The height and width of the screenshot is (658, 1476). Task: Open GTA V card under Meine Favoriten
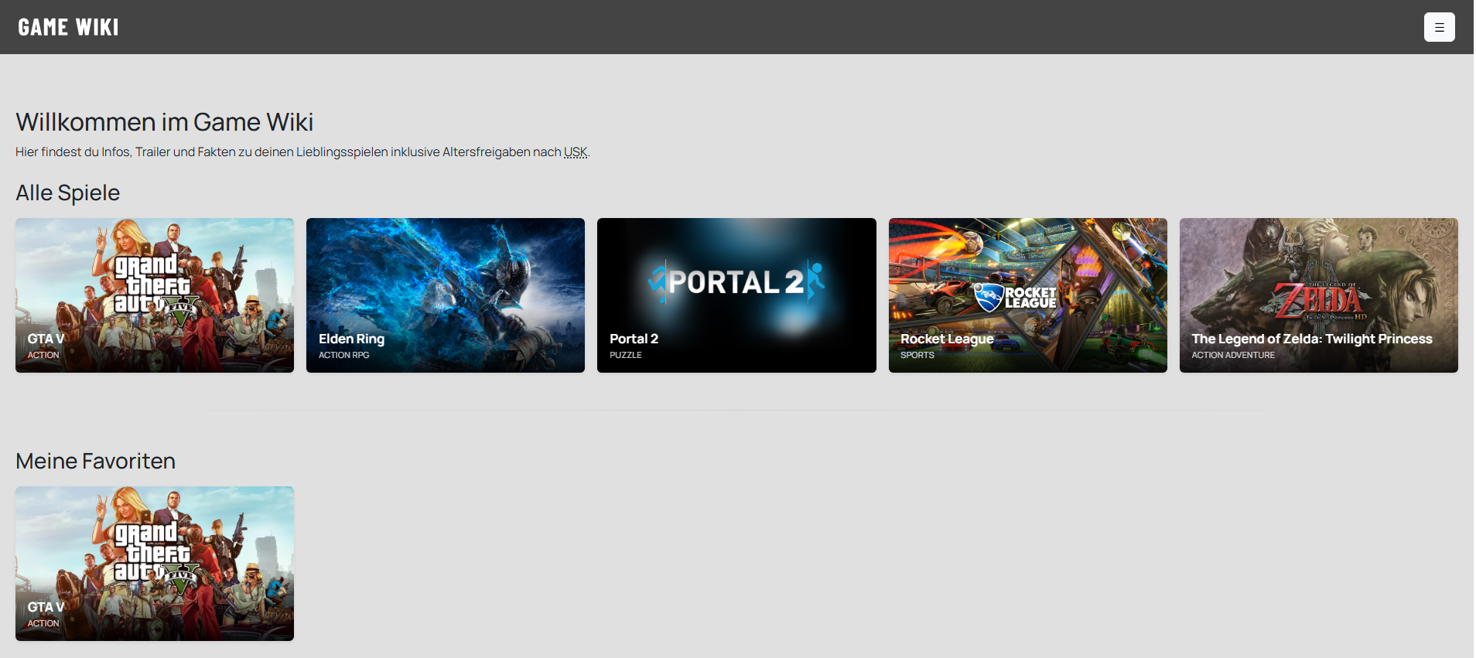pyautogui.click(x=155, y=564)
